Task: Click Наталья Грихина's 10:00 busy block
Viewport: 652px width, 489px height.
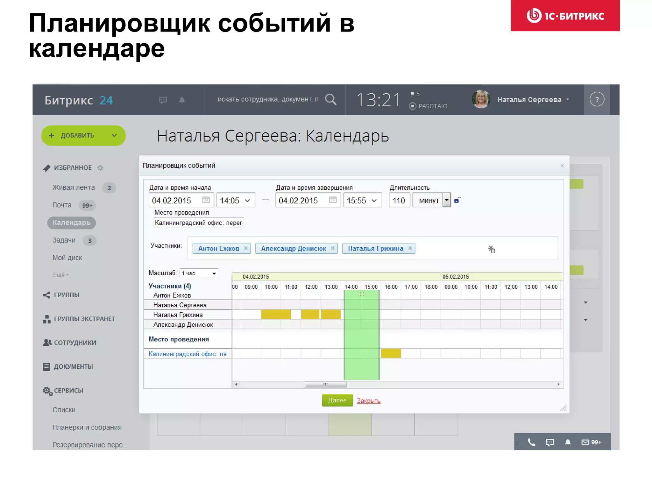Action: click(x=276, y=315)
